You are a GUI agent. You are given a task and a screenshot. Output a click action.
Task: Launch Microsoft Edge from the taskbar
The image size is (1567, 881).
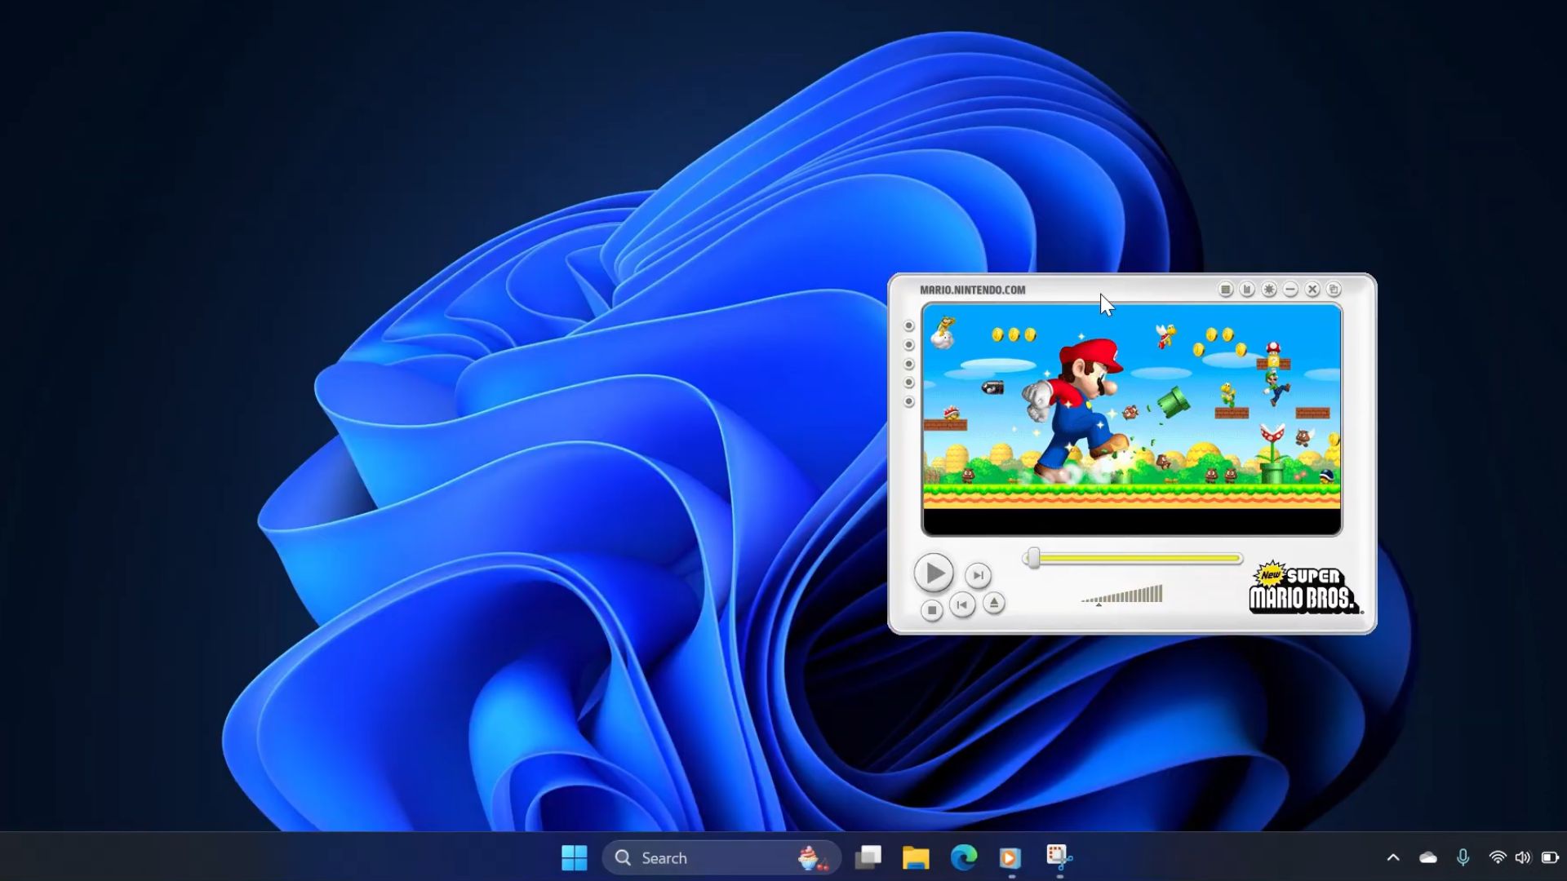coord(964,857)
